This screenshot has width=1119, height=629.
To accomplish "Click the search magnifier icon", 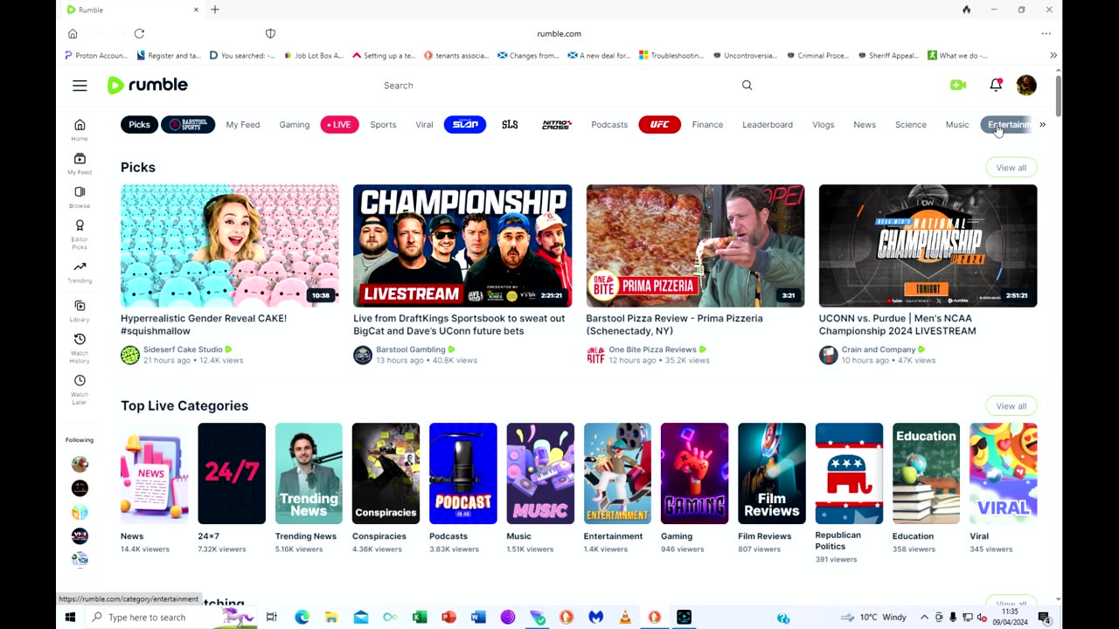I will 747,86.
